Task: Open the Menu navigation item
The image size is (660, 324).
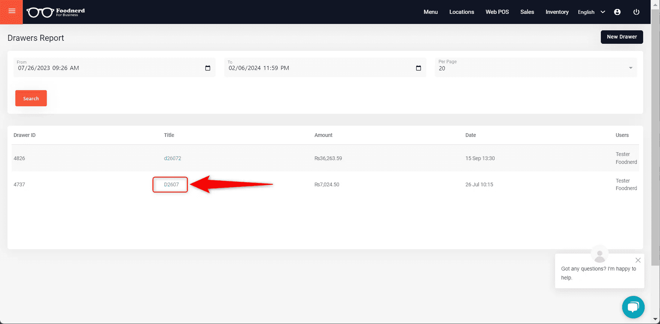Action: point(431,12)
